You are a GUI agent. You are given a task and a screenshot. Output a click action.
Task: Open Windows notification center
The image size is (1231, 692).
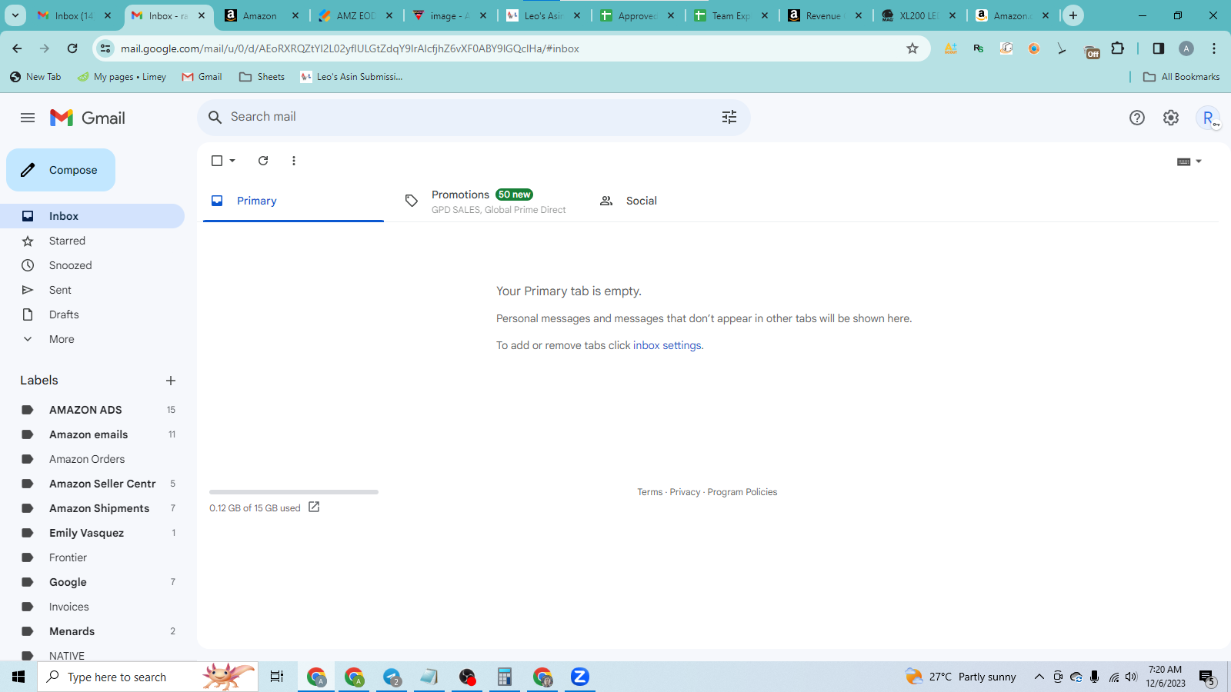(1206, 677)
